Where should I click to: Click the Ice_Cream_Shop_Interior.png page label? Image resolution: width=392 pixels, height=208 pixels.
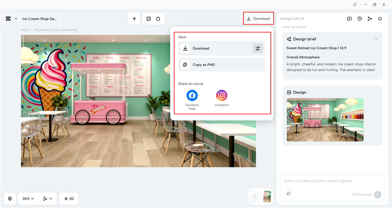56,30
